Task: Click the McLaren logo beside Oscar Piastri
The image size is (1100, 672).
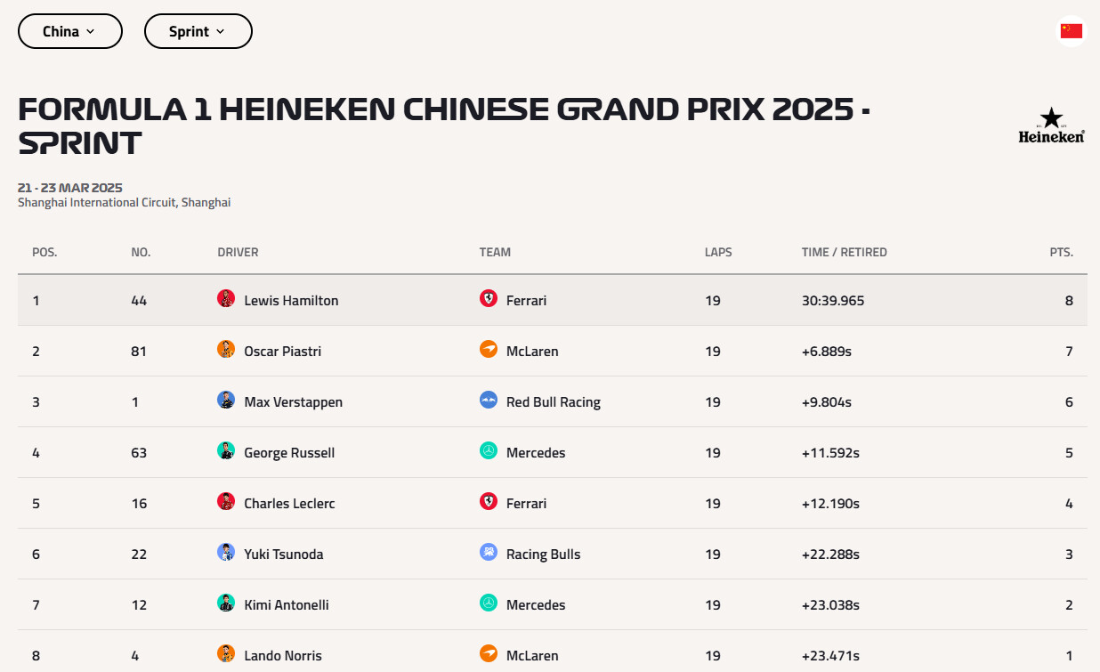Action: coord(489,350)
